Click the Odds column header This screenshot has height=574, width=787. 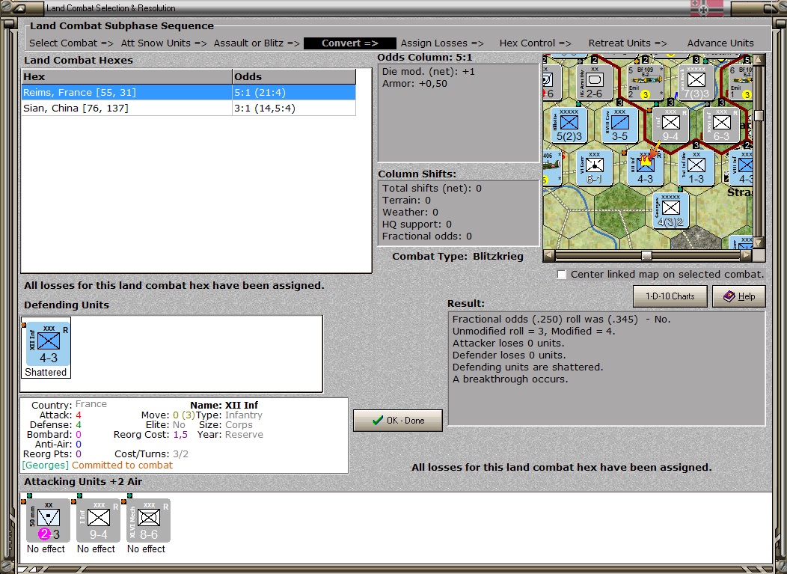click(294, 76)
